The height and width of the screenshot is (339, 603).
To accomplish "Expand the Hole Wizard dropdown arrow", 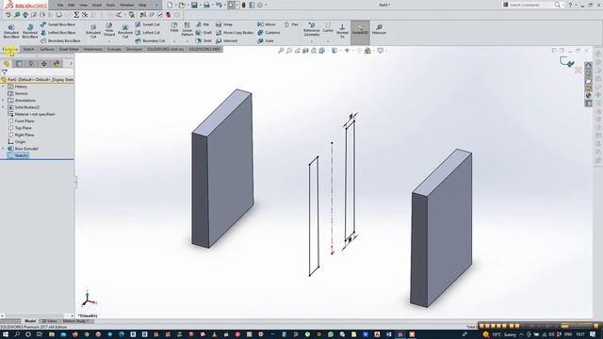I will [x=109, y=40].
